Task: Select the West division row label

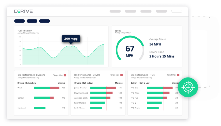Action: 20,88
